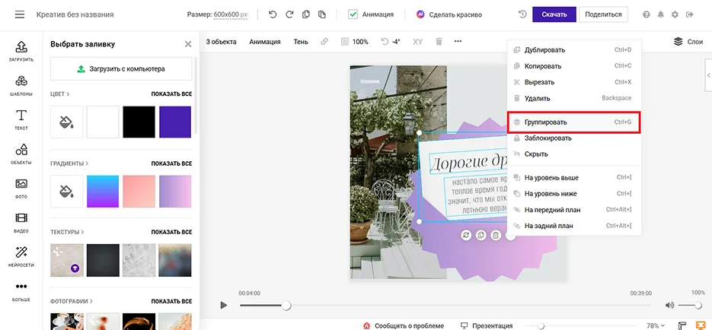The width and height of the screenshot is (712, 330).
Task: Open the hamburger main menu
Action: tap(20, 14)
